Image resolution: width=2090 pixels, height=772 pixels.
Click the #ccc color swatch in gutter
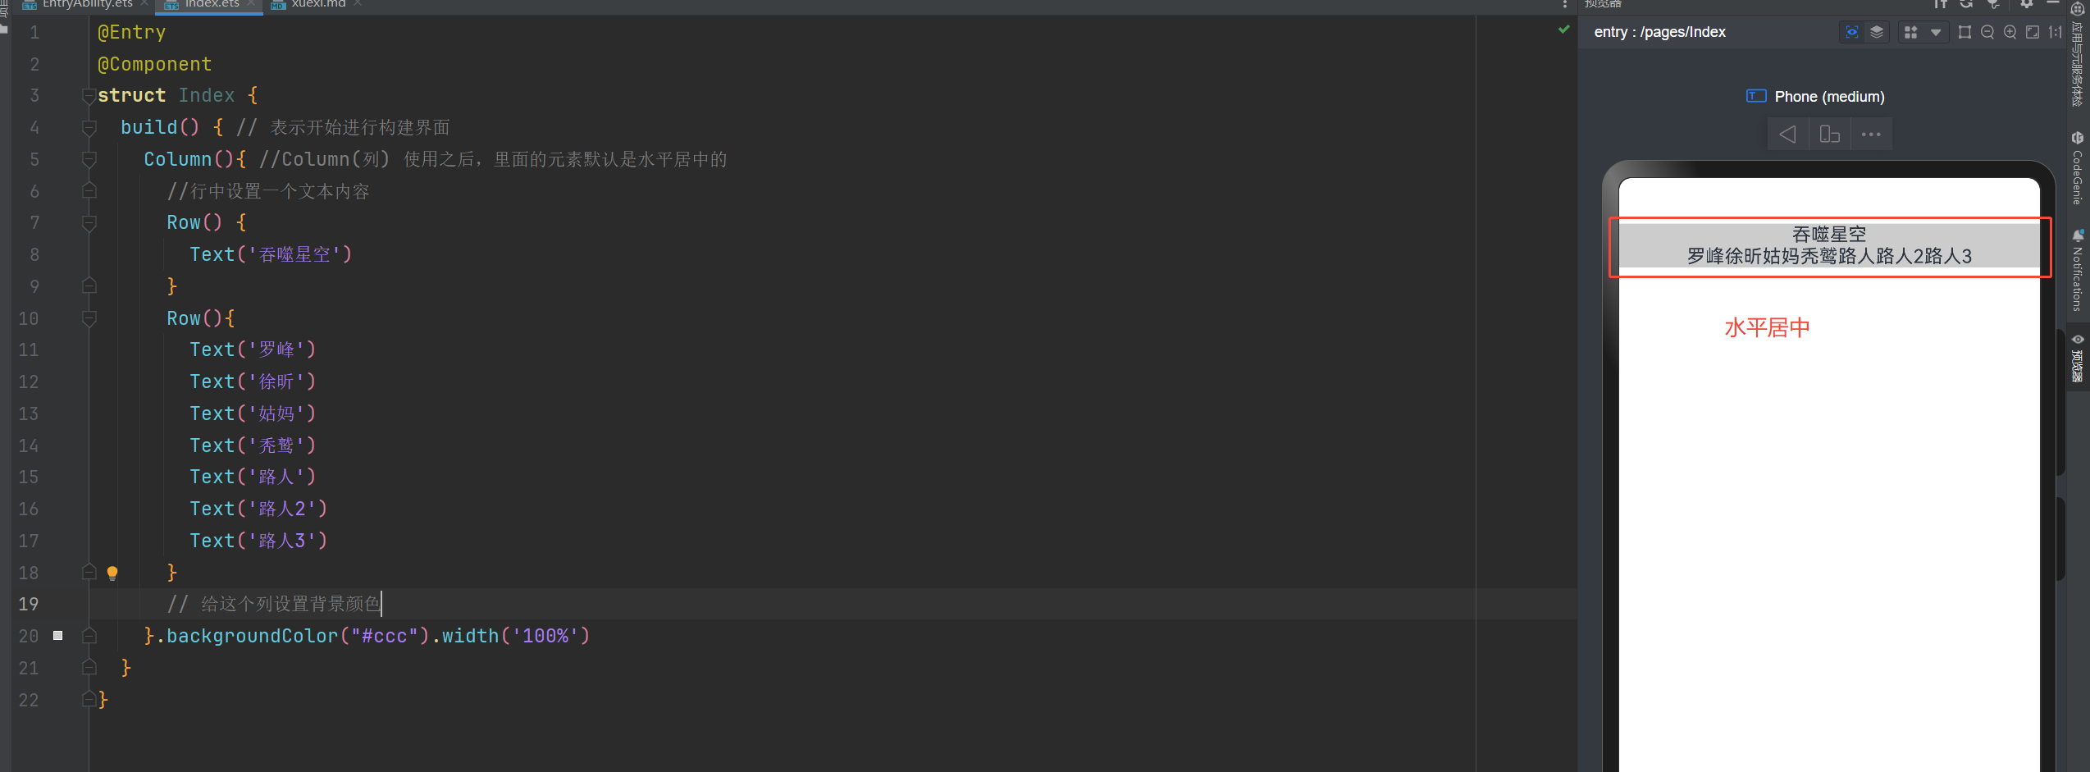pyautogui.click(x=57, y=635)
